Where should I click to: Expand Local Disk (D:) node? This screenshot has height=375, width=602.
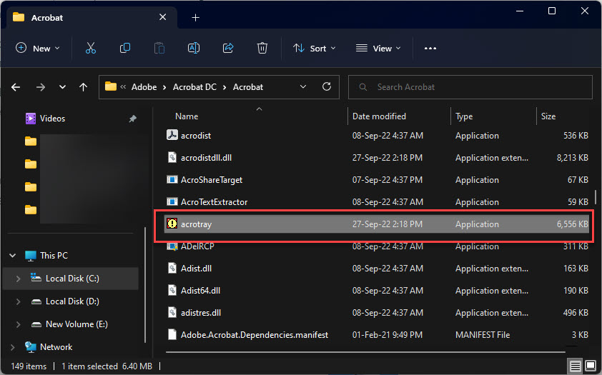point(18,301)
